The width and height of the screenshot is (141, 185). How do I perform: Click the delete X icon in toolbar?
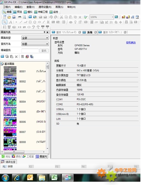pyautogui.click(x=80, y=17)
